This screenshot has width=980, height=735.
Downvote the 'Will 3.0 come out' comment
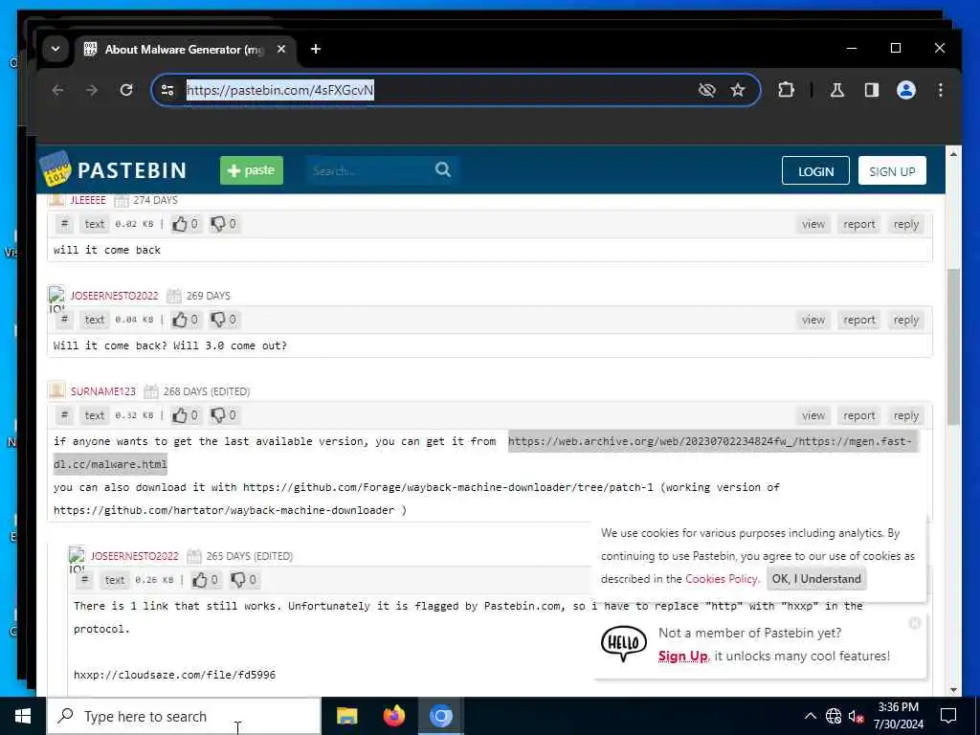pos(223,320)
